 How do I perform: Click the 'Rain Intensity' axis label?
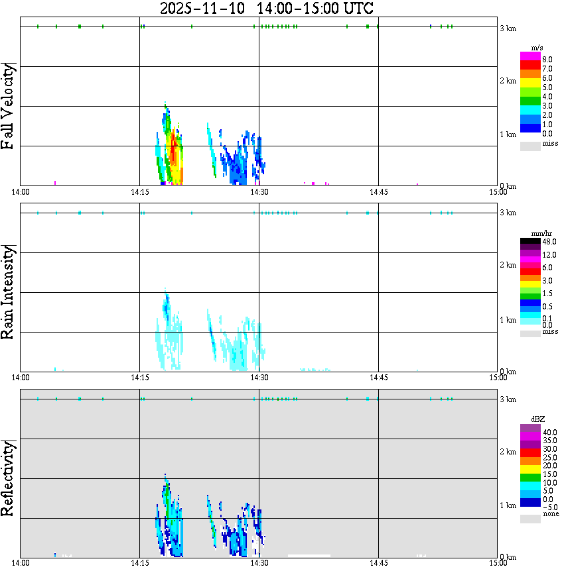pos(8,292)
